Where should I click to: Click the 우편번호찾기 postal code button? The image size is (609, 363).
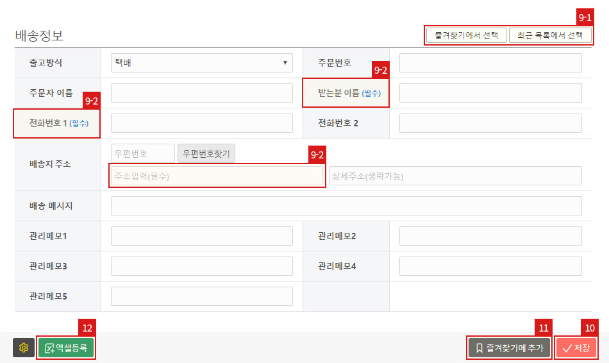click(206, 153)
